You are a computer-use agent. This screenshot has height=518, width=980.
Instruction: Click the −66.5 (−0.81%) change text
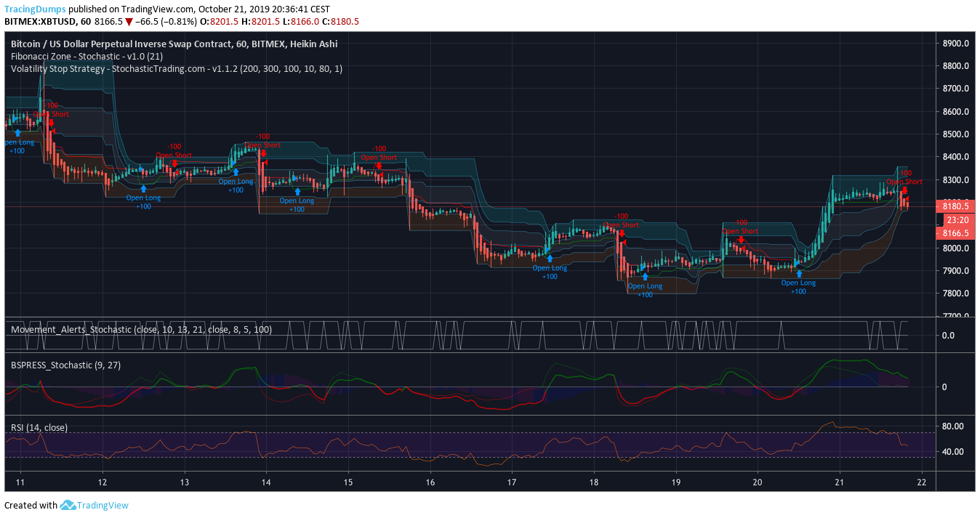(166, 22)
